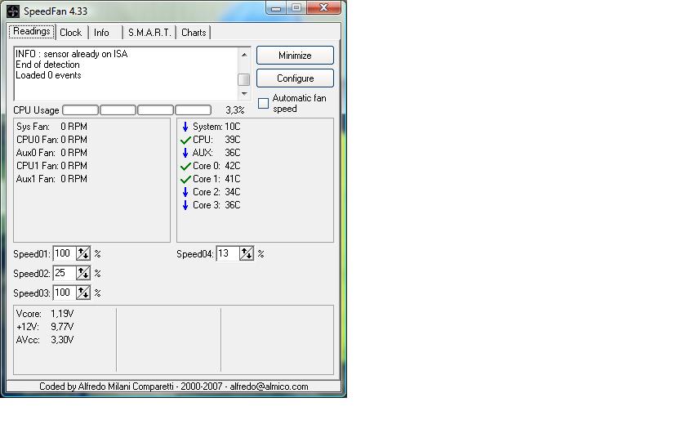Click the first CPU Usage bar
This screenshot has height=429, width=686.
[81, 109]
